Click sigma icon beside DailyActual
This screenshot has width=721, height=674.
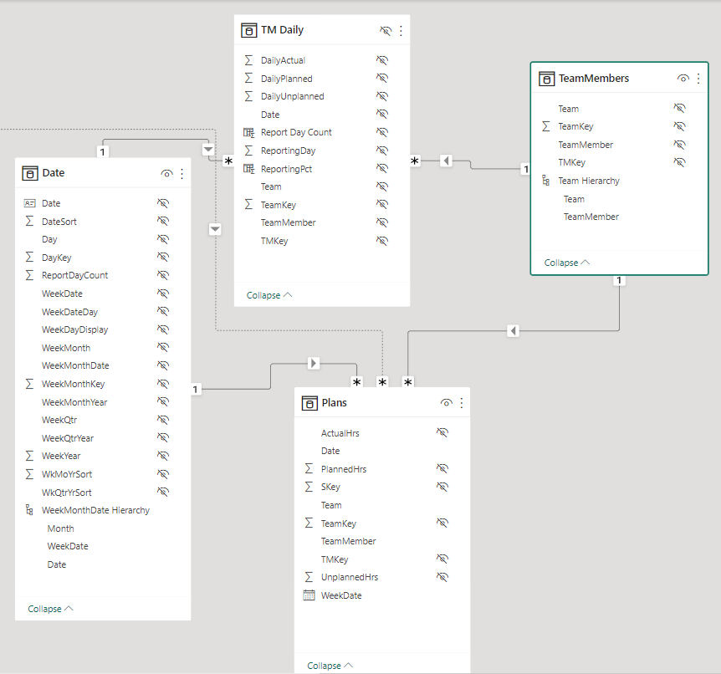[x=248, y=60]
